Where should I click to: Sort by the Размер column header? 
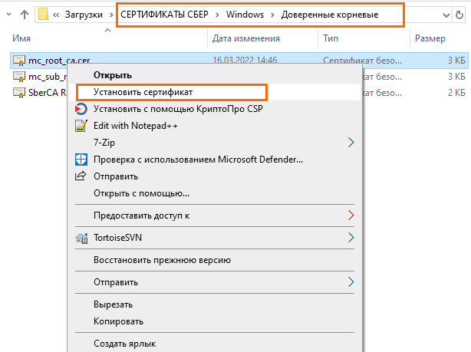click(430, 38)
